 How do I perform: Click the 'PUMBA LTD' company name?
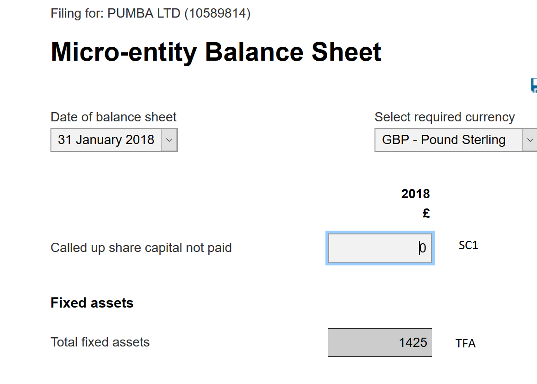[144, 13]
